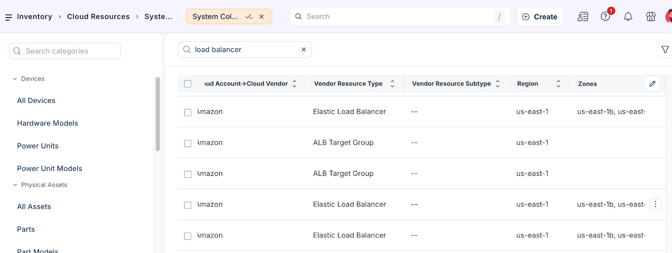Select All Devices in the sidebar

(36, 101)
